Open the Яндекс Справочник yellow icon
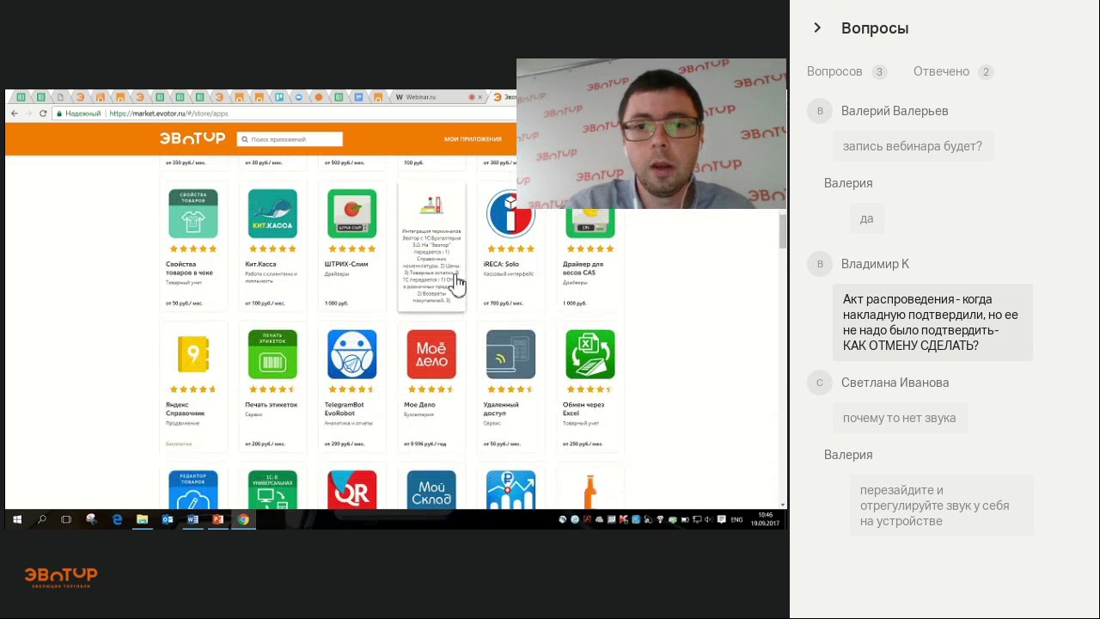Screen dimensions: 1100x619 pyautogui.click(x=193, y=354)
